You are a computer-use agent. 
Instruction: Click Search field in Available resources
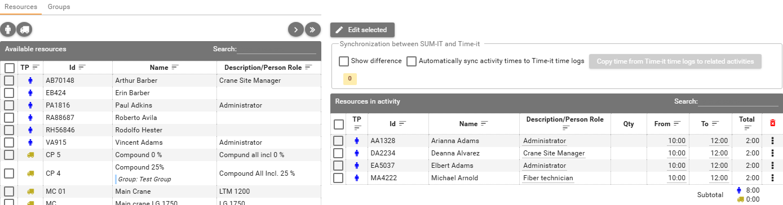[x=276, y=50]
